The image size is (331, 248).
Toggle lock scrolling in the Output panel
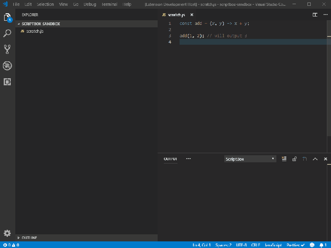coord(294,159)
